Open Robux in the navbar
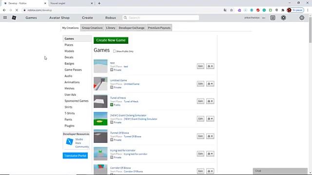 coord(111,17)
